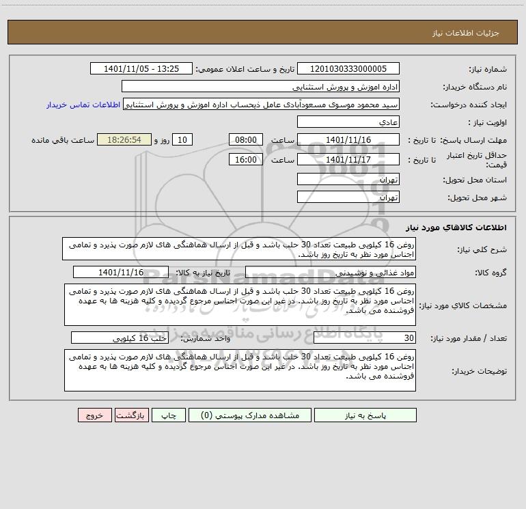Click the استان محل تحویل field

tap(348, 179)
